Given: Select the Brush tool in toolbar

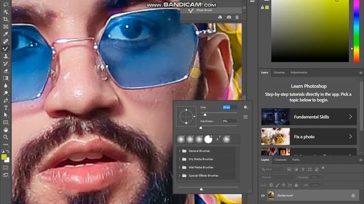Looking at the screenshot, I should tap(6, 49).
